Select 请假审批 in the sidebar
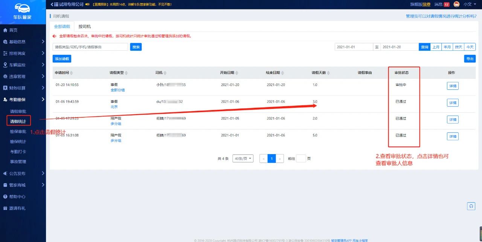The image size is (482, 242). click(18, 111)
